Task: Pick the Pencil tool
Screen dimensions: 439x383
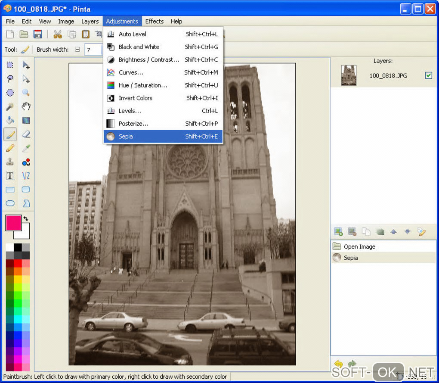Action: tap(10, 148)
